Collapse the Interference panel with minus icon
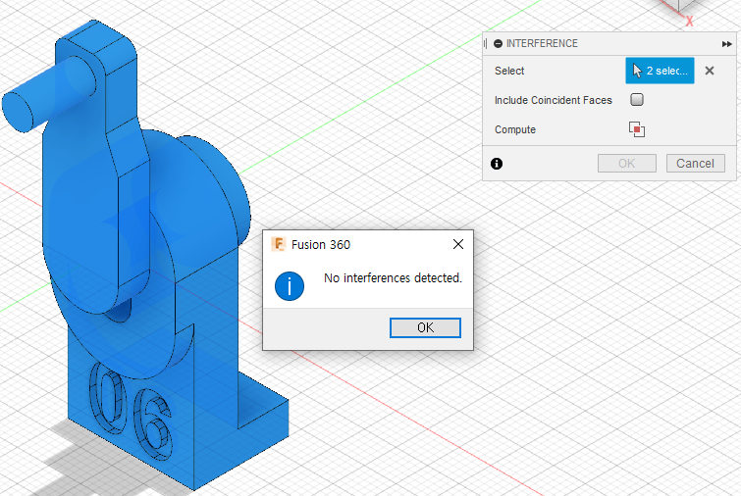Image resolution: width=741 pixels, height=496 pixels. coord(498,43)
